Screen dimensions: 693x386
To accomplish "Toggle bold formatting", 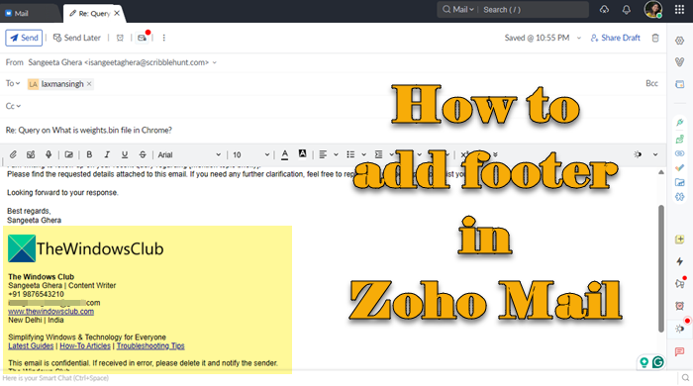I will click(x=89, y=154).
